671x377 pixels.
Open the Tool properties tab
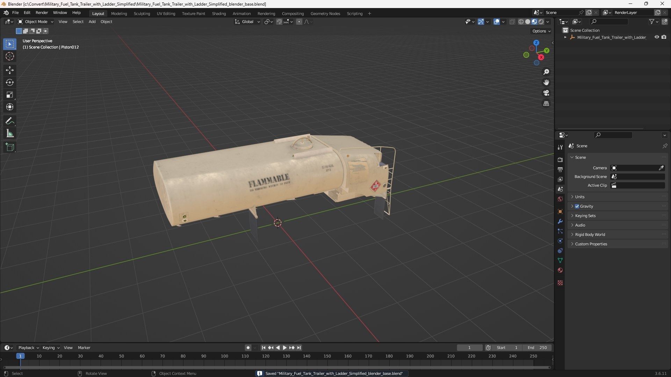[560, 147]
